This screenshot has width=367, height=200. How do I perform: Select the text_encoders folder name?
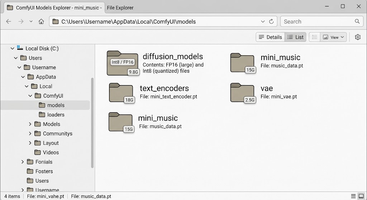click(x=164, y=88)
